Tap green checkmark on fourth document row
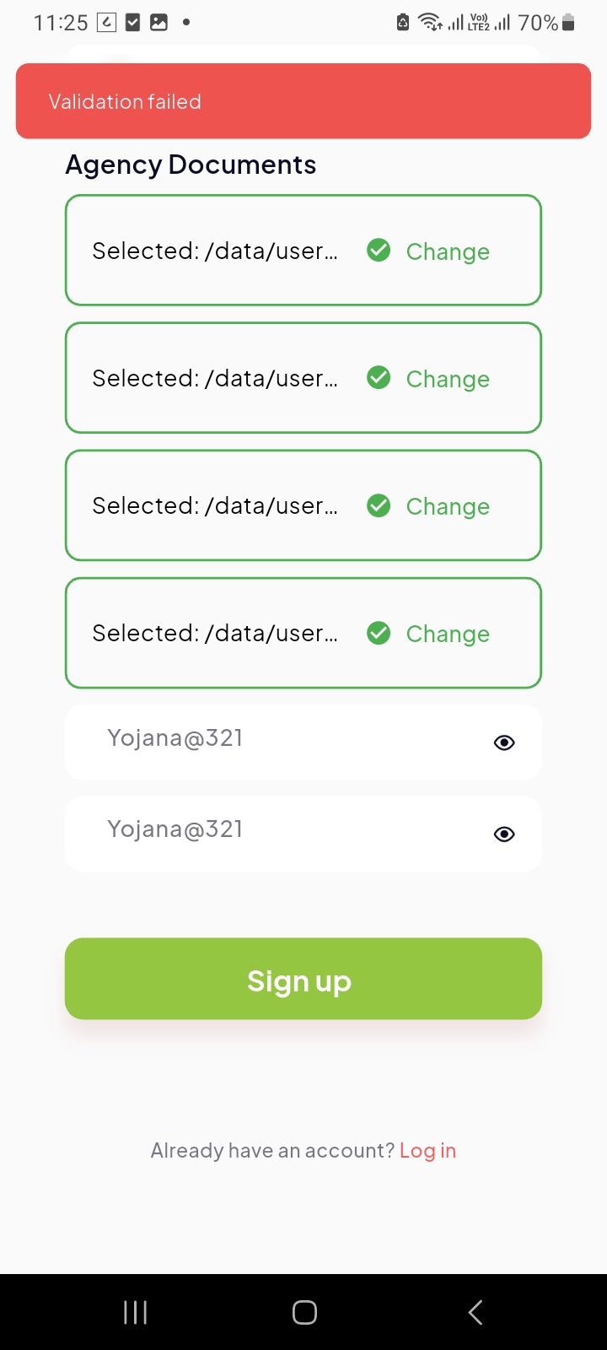This screenshot has height=1350, width=607. click(x=379, y=633)
